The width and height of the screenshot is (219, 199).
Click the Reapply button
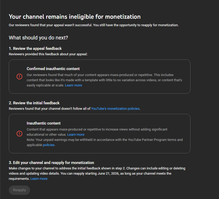point(19,190)
